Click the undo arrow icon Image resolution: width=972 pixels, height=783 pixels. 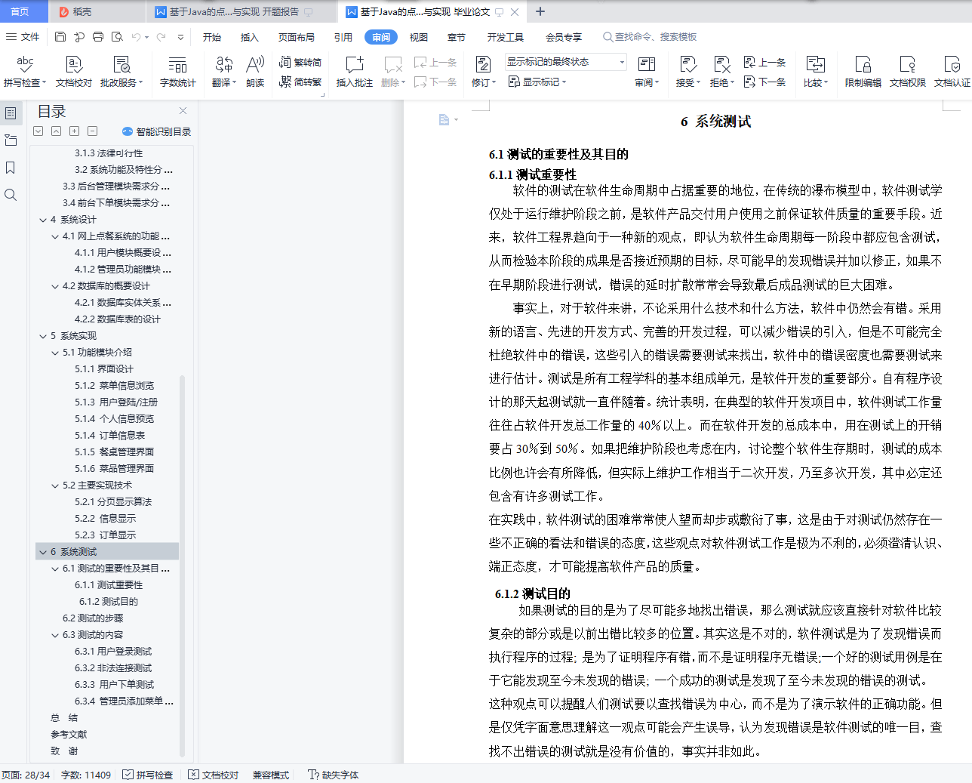[136, 37]
